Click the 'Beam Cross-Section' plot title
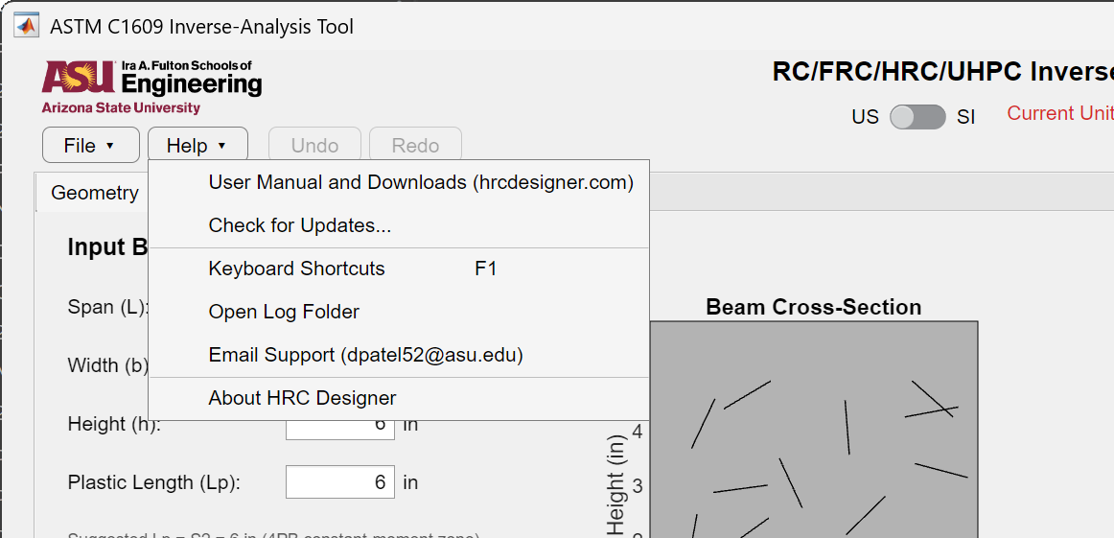This screenshot has width=1114, height=538. pyautogui.click(x=814, y=307)
